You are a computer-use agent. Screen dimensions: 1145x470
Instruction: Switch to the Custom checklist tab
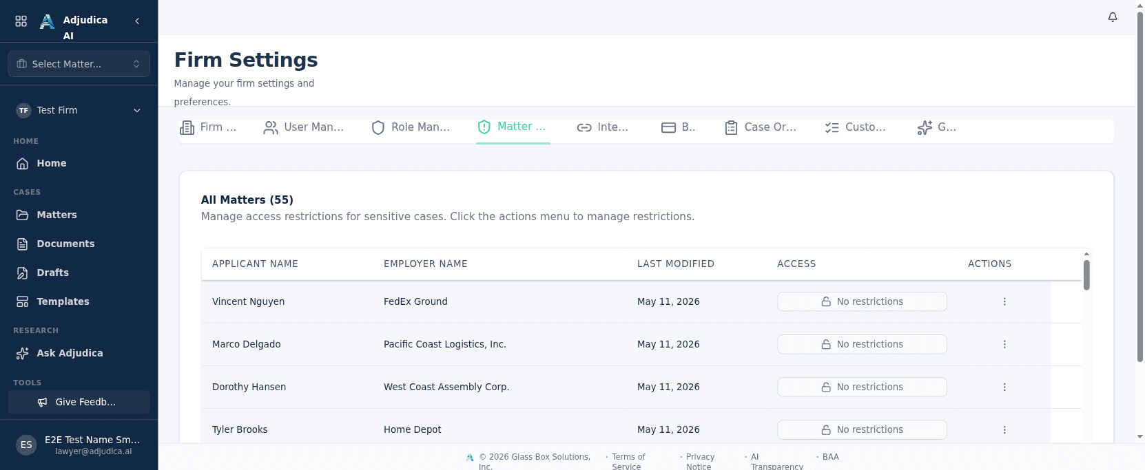coord(856,127)
